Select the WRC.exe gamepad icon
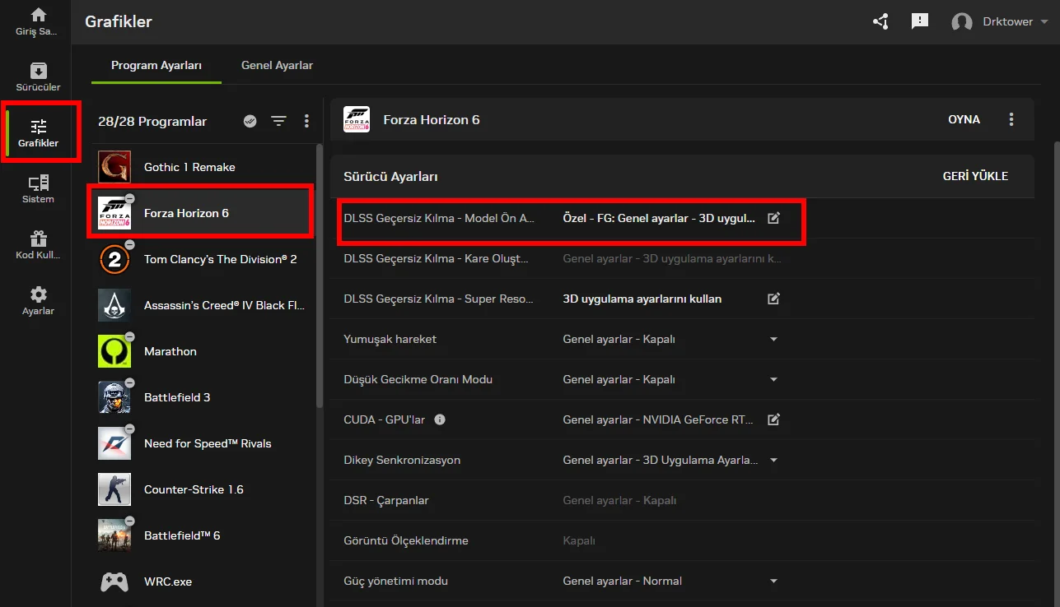The image size is (1060, 607). [x=114, y=582]
